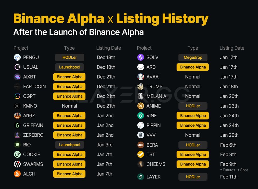Image resolution: width=258 pixels, height=189 pixels.
Task: Click the TST yellow checkmark icon
Action: tap(141, 154)
